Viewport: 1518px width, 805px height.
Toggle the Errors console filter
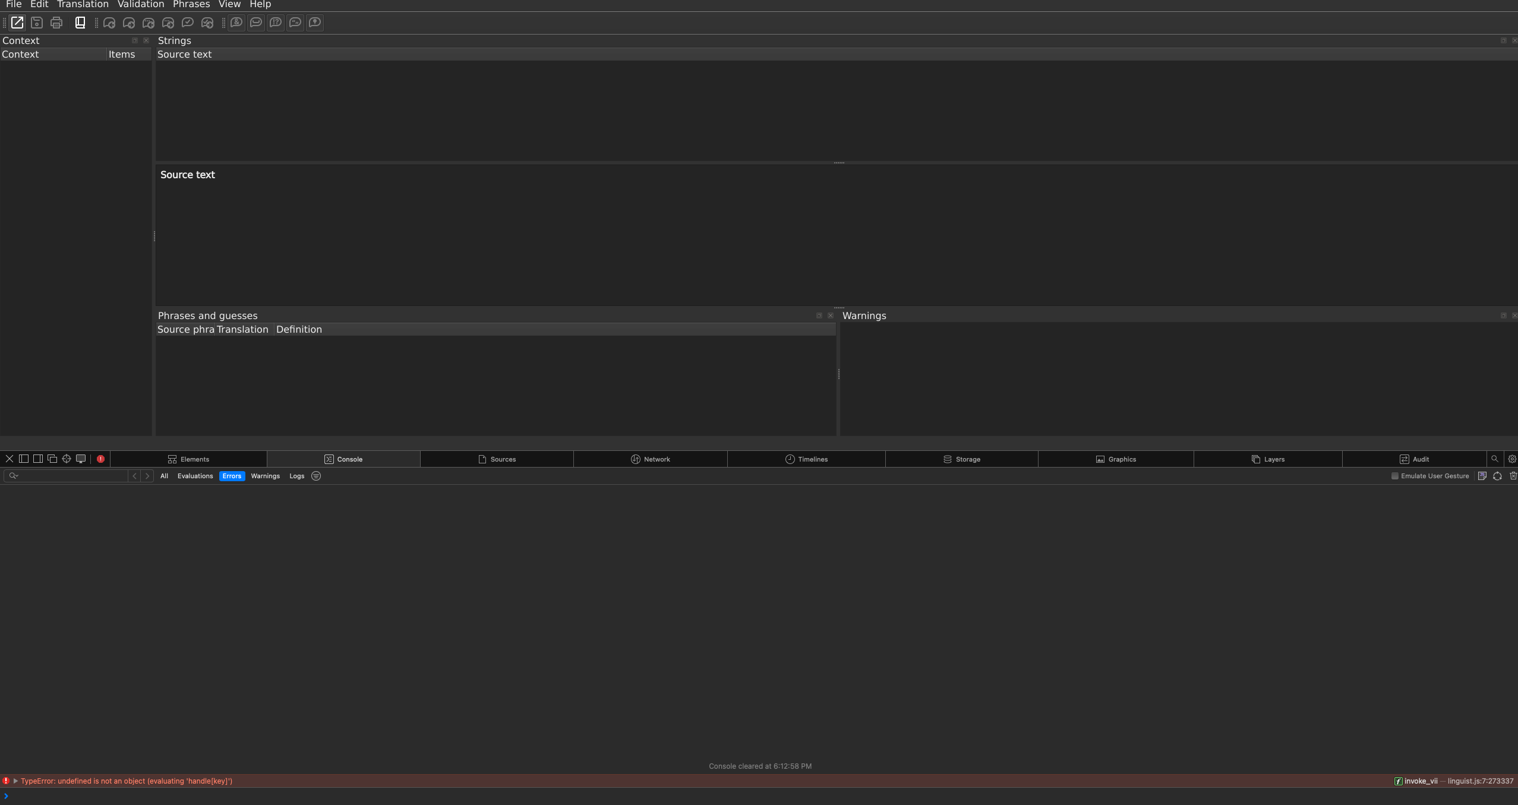232,476
